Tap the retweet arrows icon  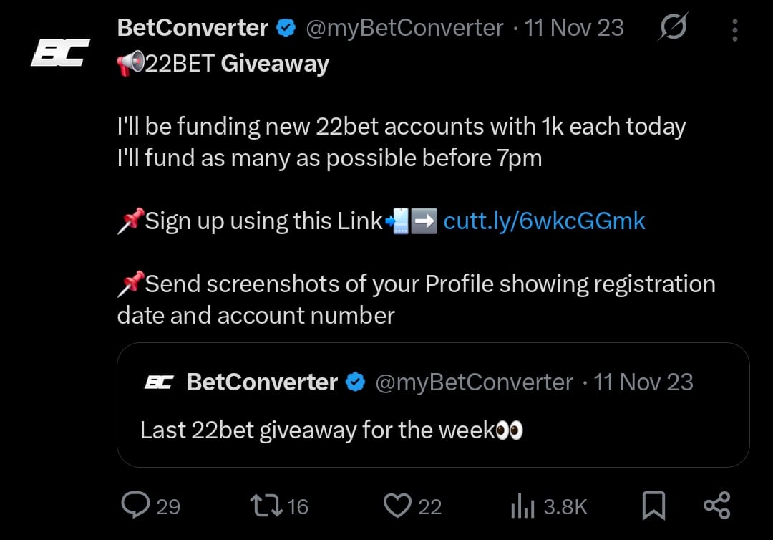(x=267, y=506)
